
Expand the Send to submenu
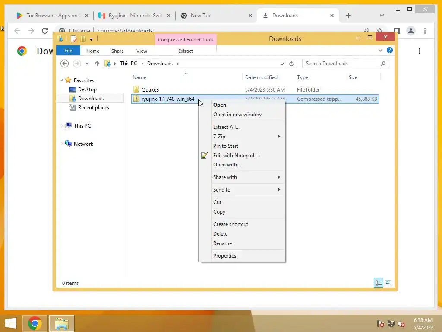click(x=243, y=190)
